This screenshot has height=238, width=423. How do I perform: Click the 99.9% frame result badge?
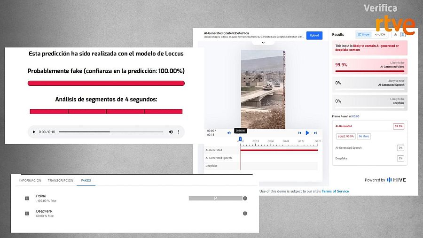pyautogui.click(x=399, y=126)
